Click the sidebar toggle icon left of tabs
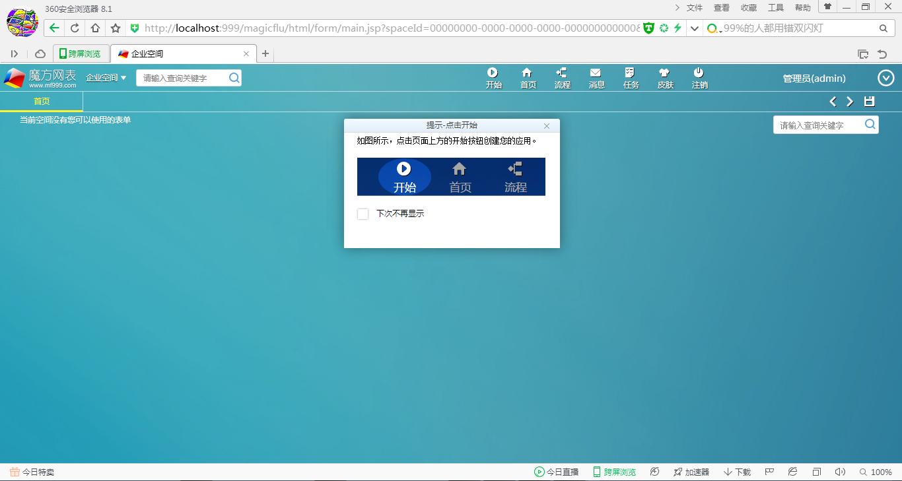The height and width of the screenshot is (481, 902). pyautogui.click(x=15, y=54)
